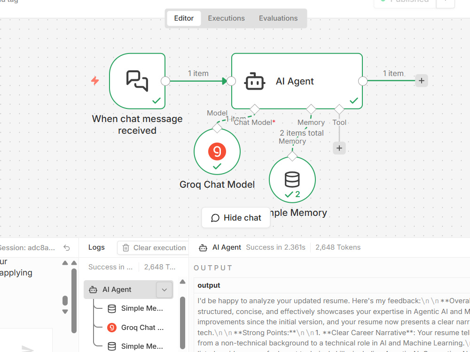This screenshot has width=470, height=352.
Task: Click the red lightning trigger icon
Action: 95,81
